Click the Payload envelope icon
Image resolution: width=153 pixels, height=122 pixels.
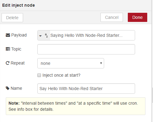[8, 35]
